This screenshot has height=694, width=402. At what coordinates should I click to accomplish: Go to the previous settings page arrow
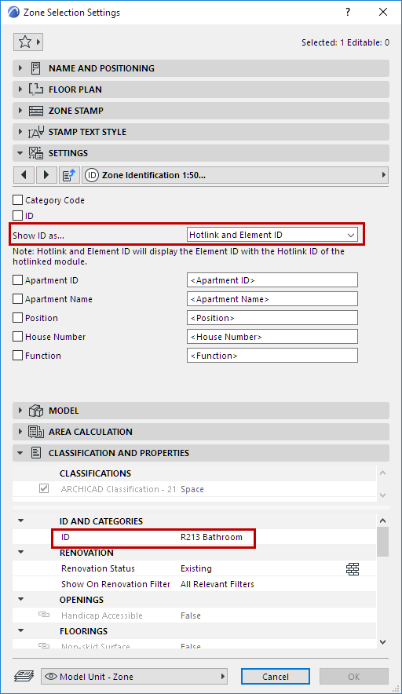pos(24,175)
